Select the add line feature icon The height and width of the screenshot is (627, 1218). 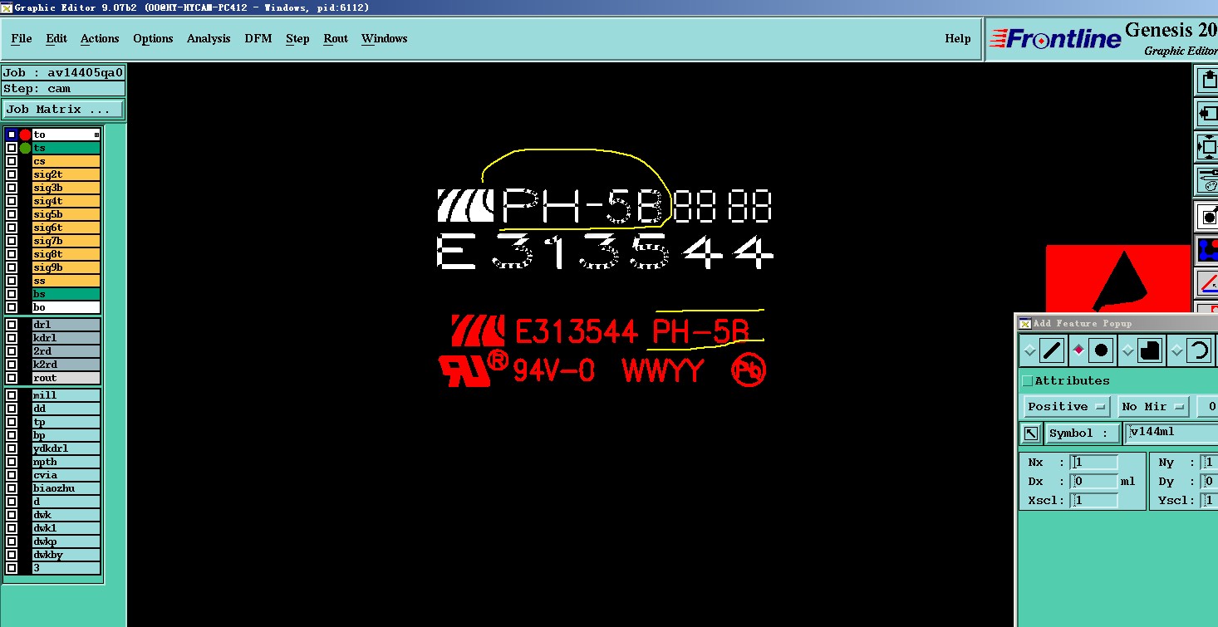tap(1052, 350)
